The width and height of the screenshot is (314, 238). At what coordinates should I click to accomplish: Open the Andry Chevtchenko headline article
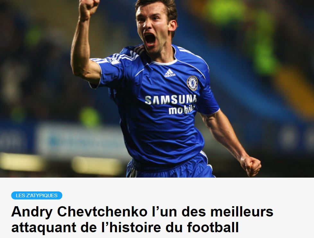pyautogui.click(x=142, y=219)
